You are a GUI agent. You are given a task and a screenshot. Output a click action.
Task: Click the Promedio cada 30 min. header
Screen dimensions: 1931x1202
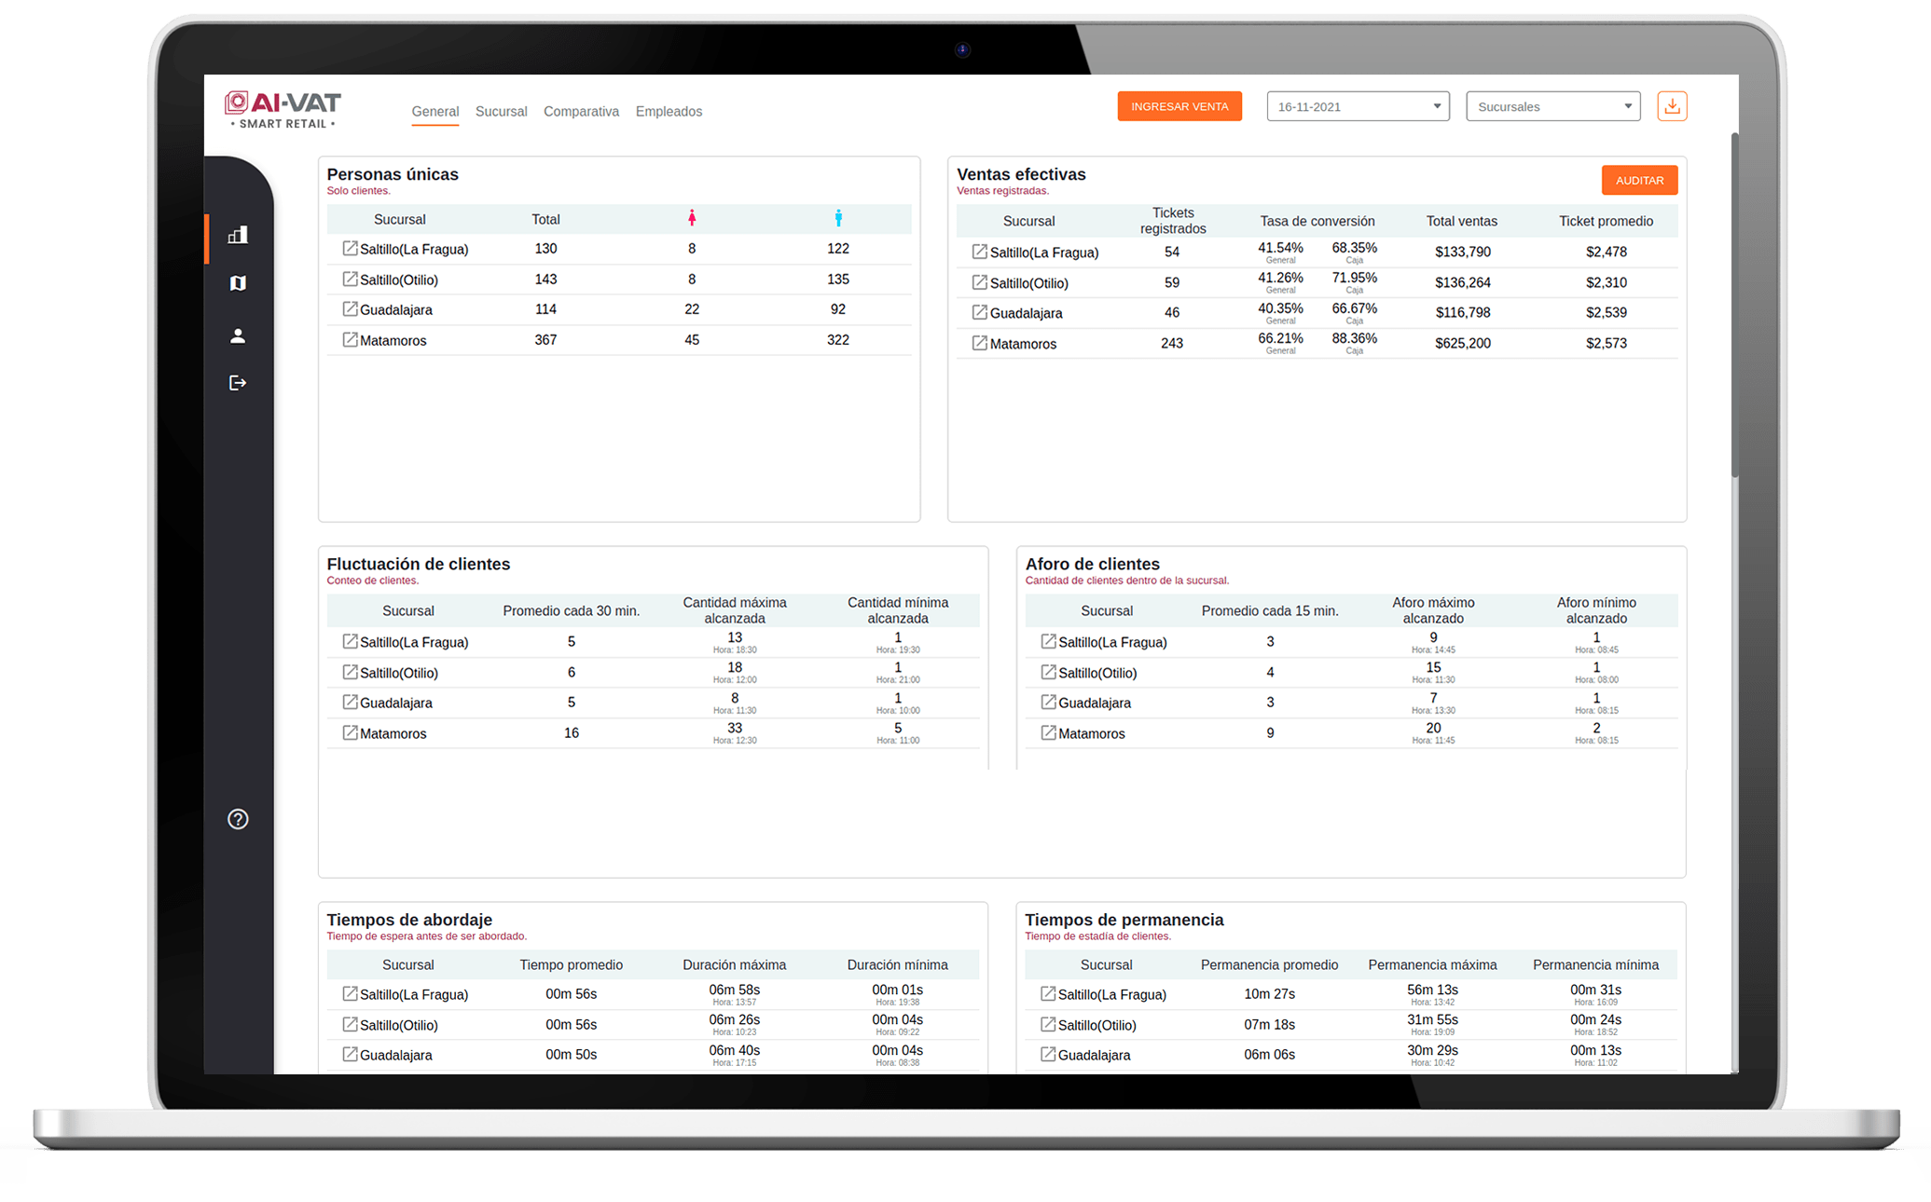tap(571, 610)
